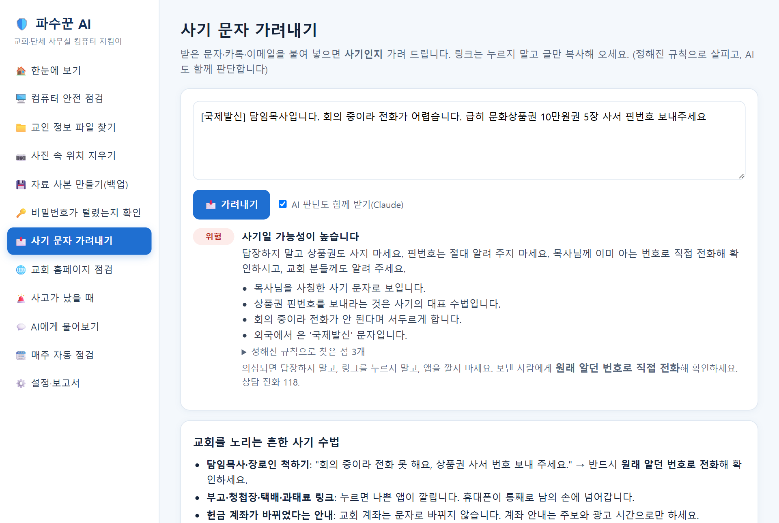Click the bold text 담임목사·장로인 척하기
Screen dimensions: 779x523
coord(258,465)
